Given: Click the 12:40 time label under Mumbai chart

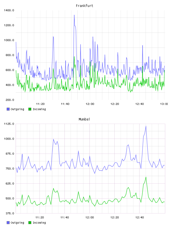Looking at the screenshot, I should [x=140, y=218].
